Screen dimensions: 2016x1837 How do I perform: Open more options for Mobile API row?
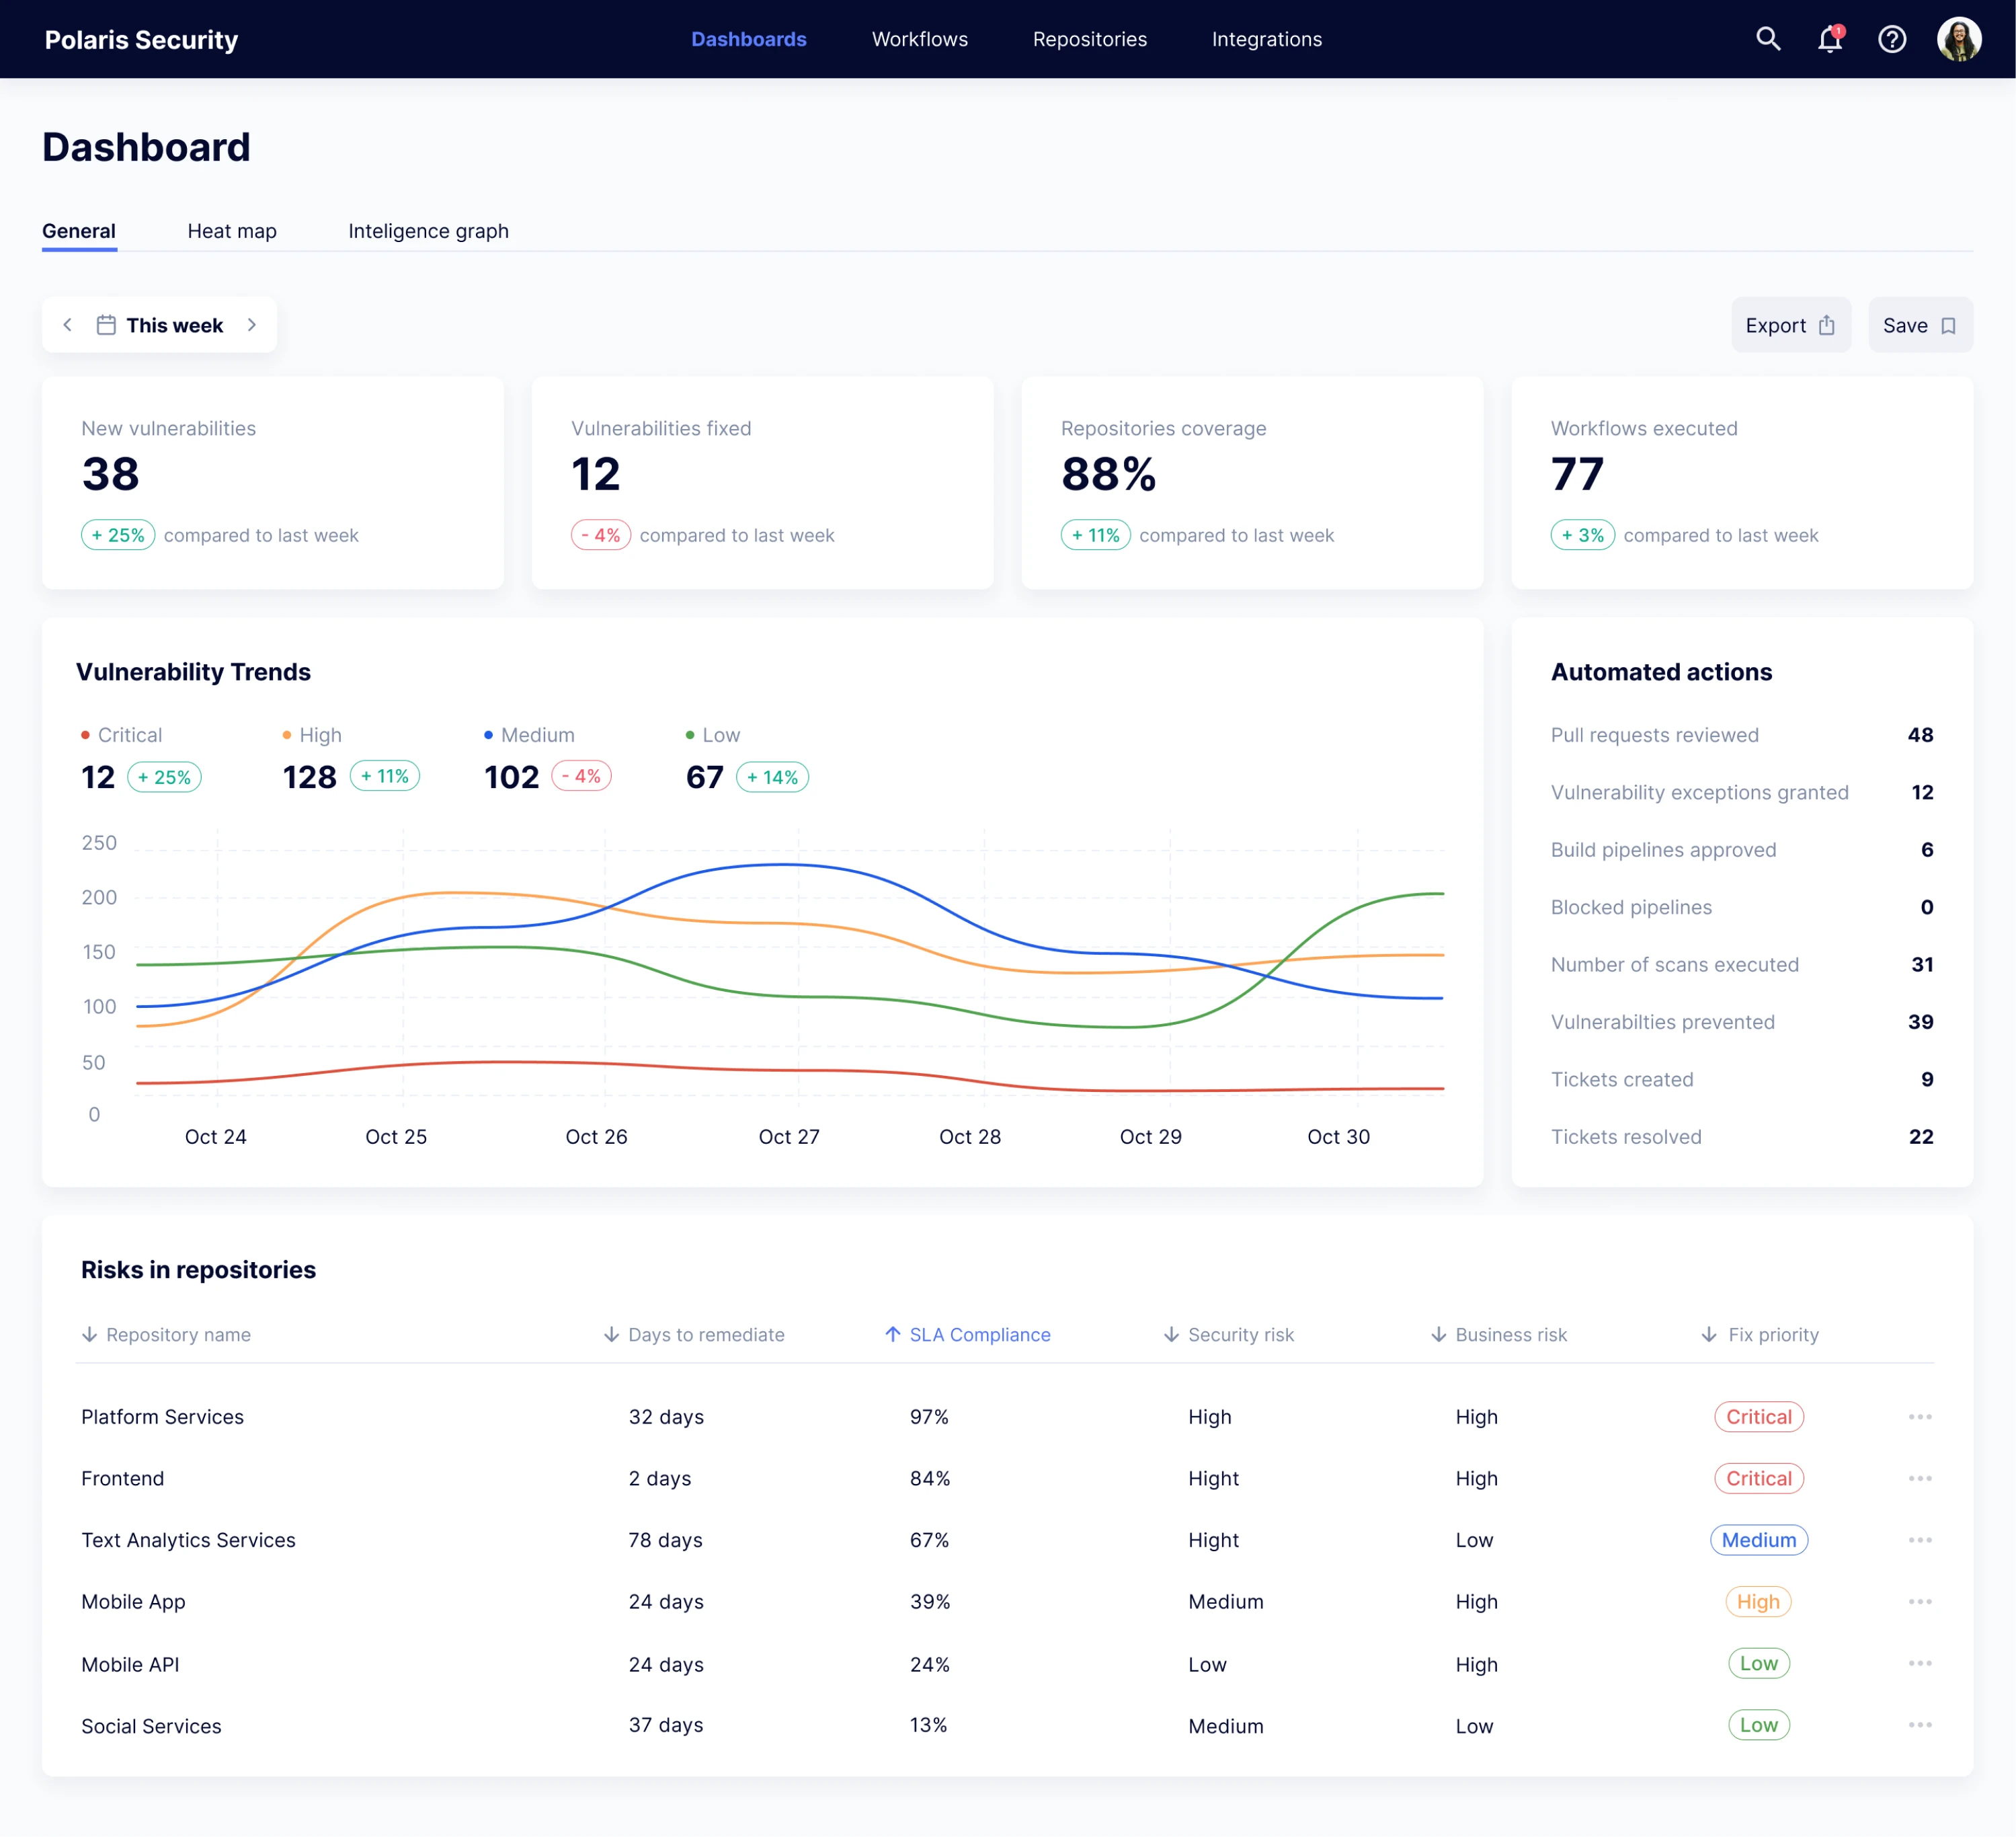pos(1919,1663)
